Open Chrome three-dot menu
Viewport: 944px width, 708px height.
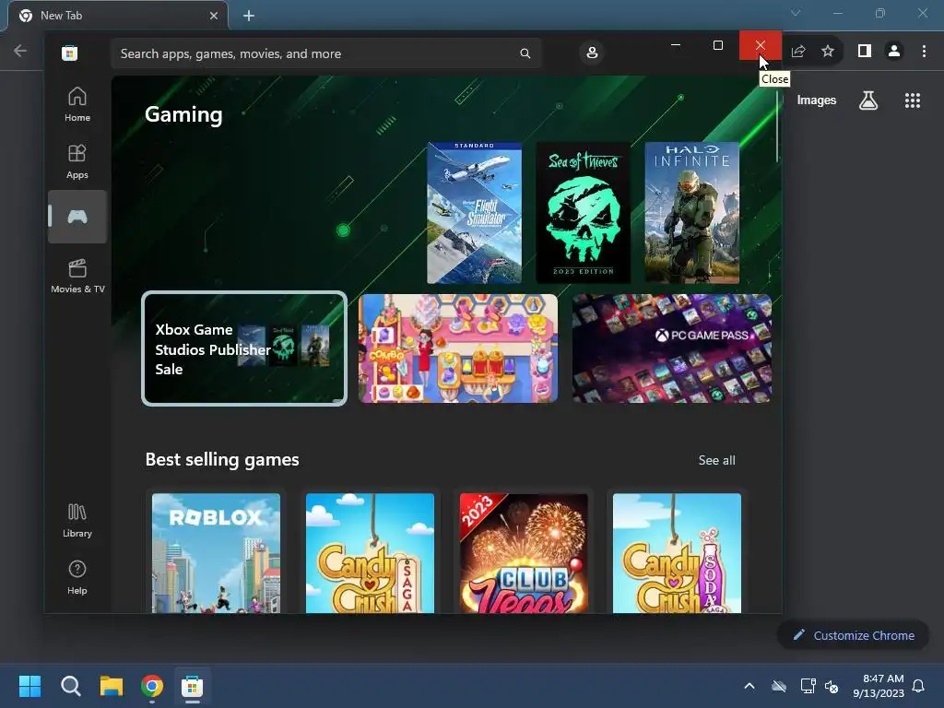[x=924, y=52]
